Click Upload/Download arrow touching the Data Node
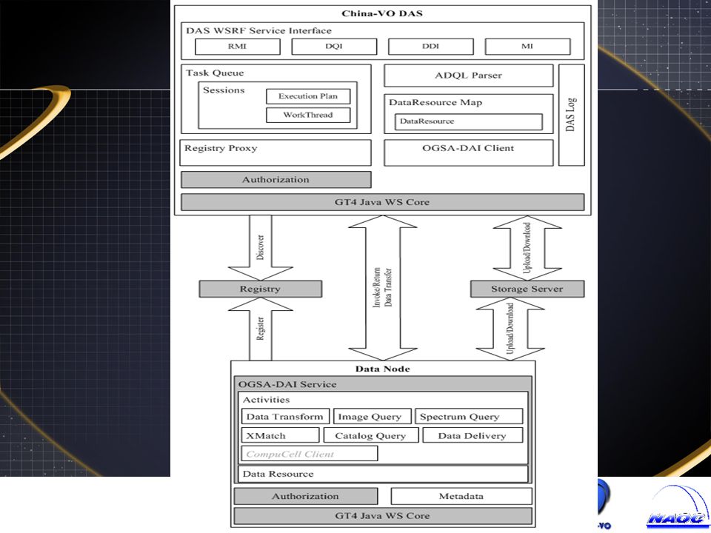Image resolution: width=711 pixels, height=533 pixels. pyautogui.click(x=510, y=329)
